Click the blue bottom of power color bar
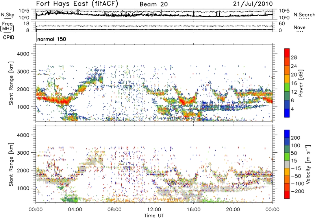Viewport: 315px width, 218px height. [287, 113]
